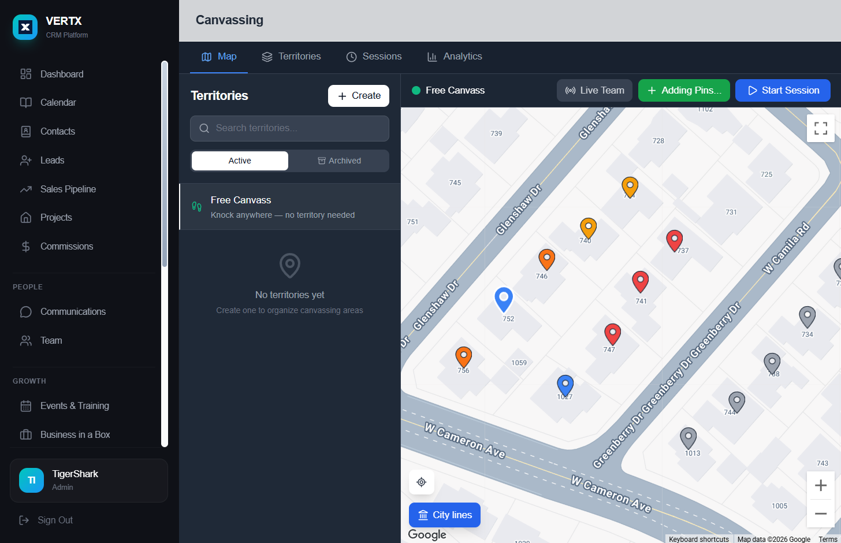Select the gray pin at house 1013

(x=688, y=438)
